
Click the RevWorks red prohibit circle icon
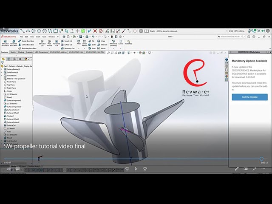100,31
